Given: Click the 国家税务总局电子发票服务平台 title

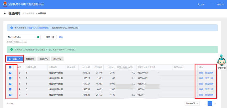Looking at the screenshot, I should click(26, 4).
